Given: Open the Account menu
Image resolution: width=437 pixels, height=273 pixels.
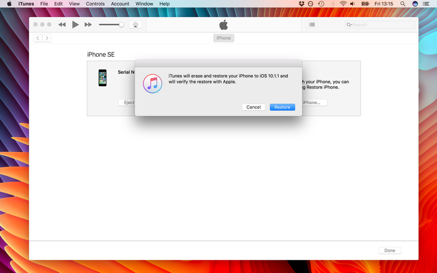Looking at the screenshot, I should (120, 4).
